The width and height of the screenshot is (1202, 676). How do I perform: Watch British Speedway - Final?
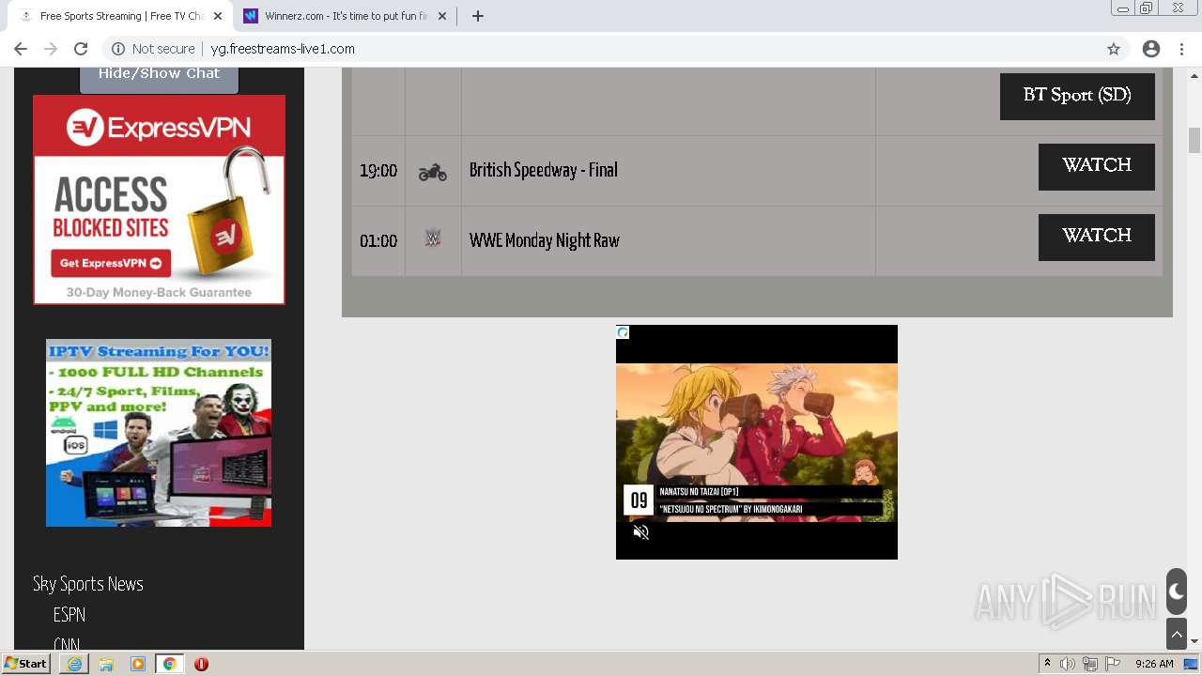(1096, 166)
